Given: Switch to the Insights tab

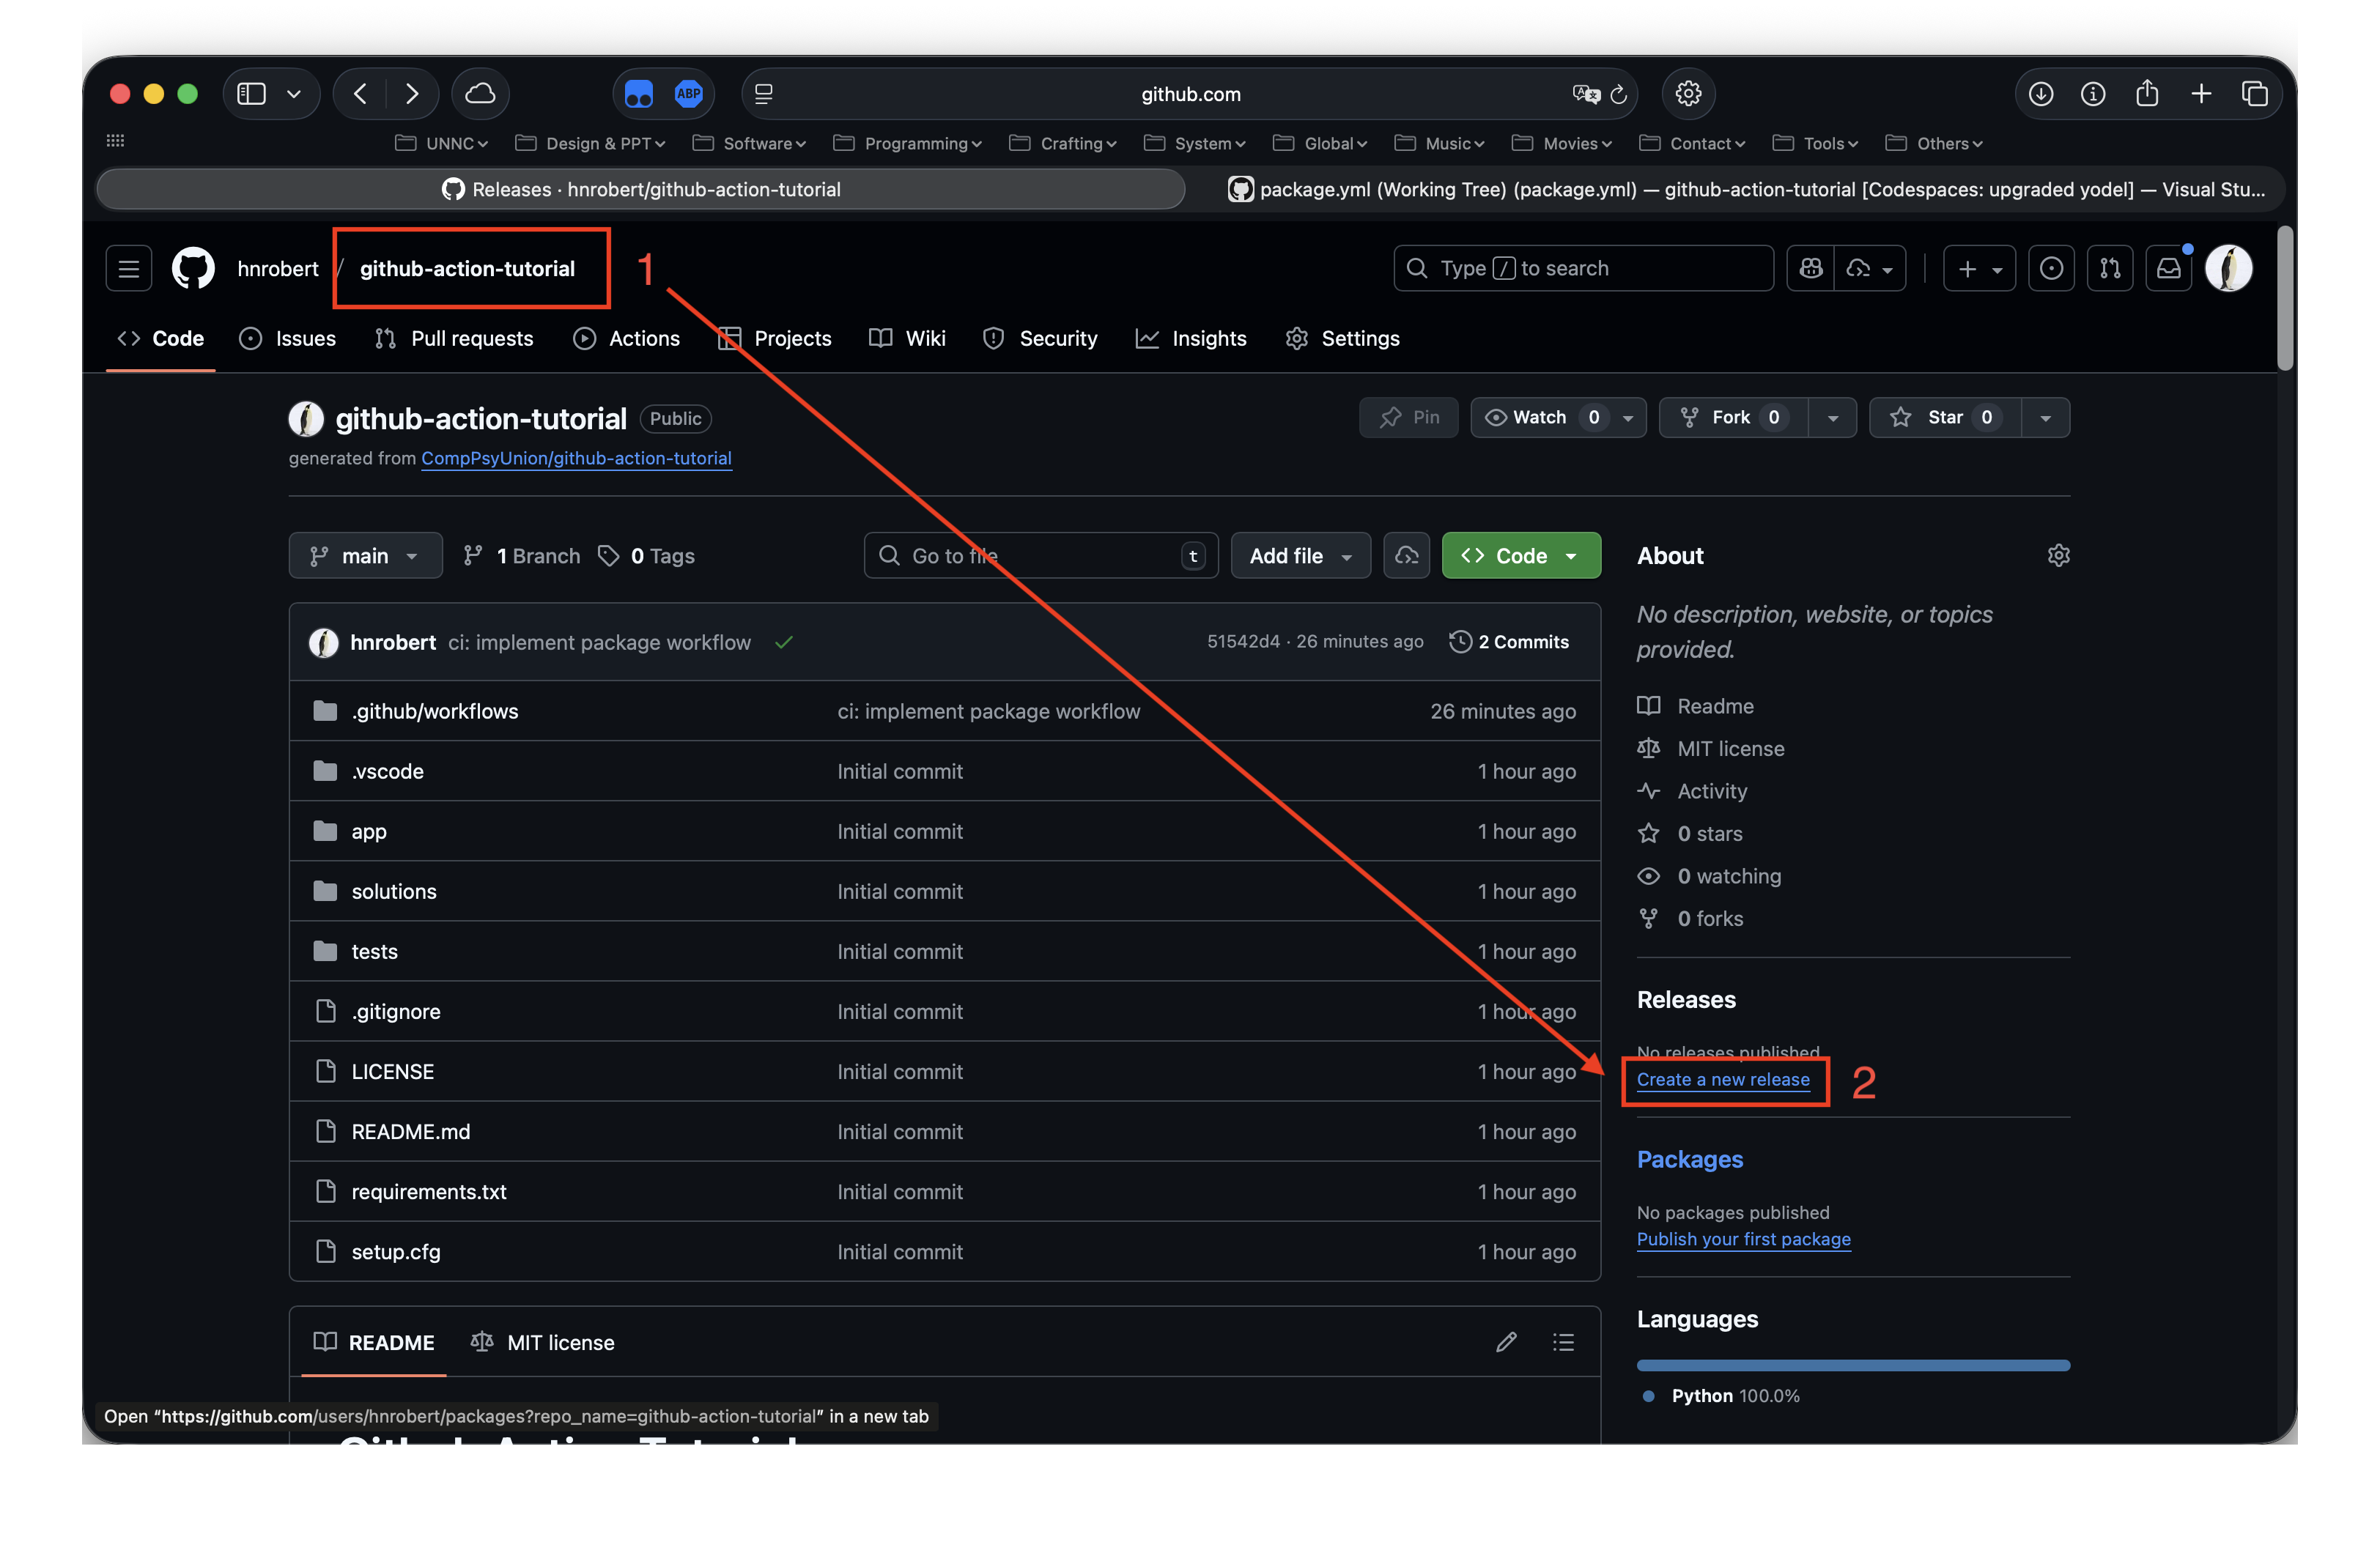Looking at the screenshot, I should click(1191, 338).
